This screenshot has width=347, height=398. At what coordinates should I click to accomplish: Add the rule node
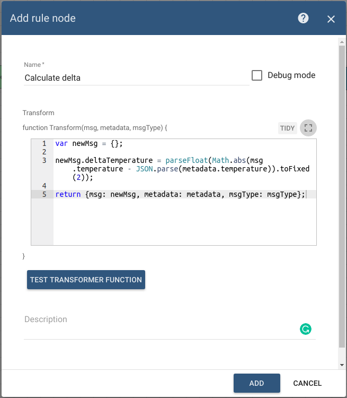(257, 383)
